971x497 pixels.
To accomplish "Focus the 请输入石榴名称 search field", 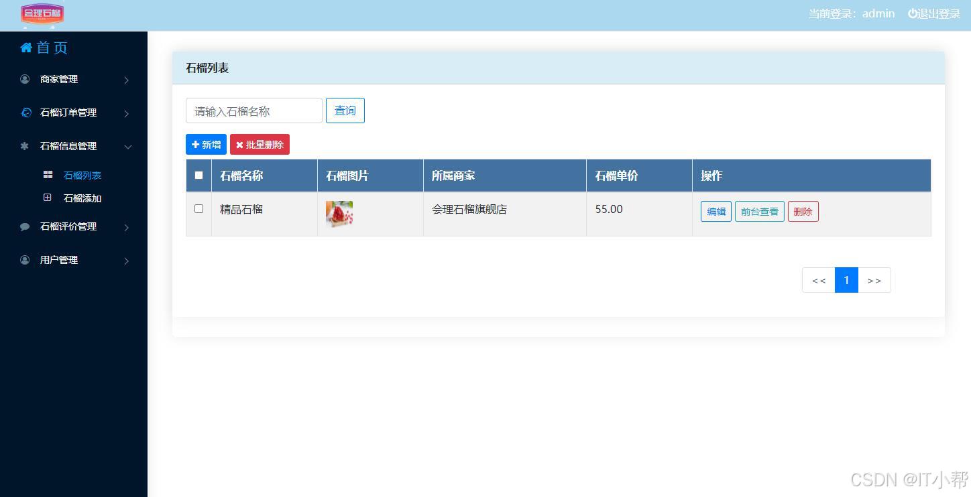I will 254,111.
